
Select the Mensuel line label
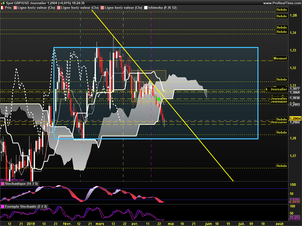pos(280,58)
